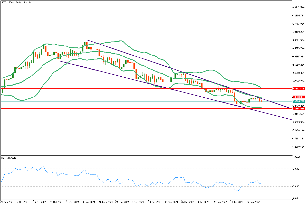Click the RSI 100.00 scale label
This screenshot has height=205, width=308.
pyautogui.click(x=297, y=157)
